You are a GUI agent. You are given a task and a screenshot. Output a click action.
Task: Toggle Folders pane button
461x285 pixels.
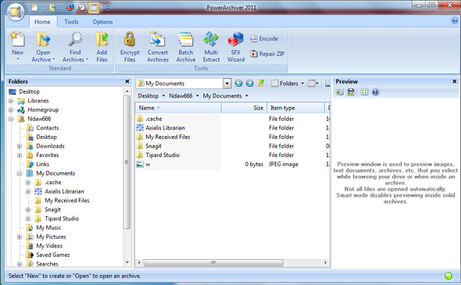pos(288,84)
